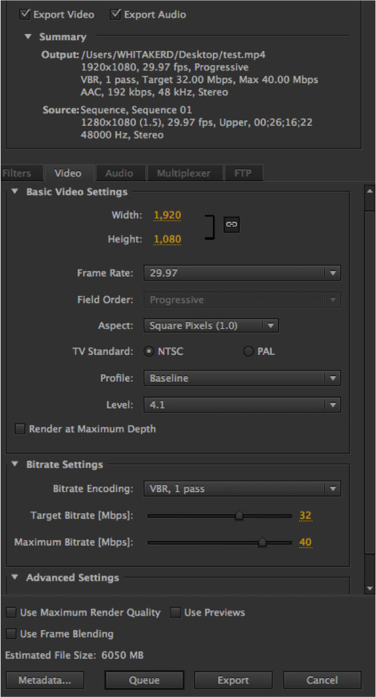Uncheck the Export Audio checkbox
The width and height of the screenshot is (376, 697).
point(116,14)
